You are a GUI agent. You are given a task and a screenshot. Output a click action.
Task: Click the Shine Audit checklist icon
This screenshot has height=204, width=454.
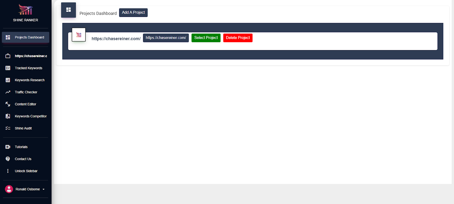(x=8, y=128)
